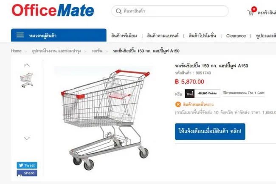Open สินค้าโปรโมชั่น menu item
This screenshot has width=276, height=184.
click(203, 36)
